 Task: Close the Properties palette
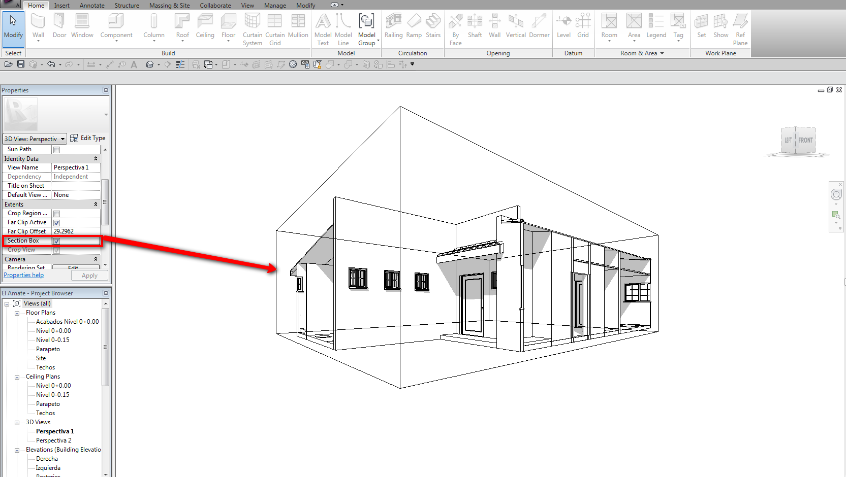106,90
